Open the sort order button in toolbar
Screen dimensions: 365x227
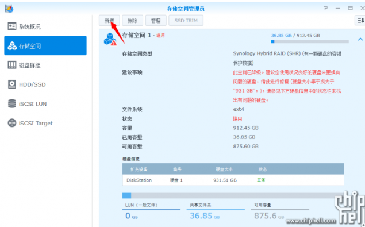360,21
